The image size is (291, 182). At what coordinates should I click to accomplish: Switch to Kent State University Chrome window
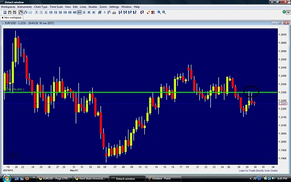pyautogui.click(x=90, y=179)
